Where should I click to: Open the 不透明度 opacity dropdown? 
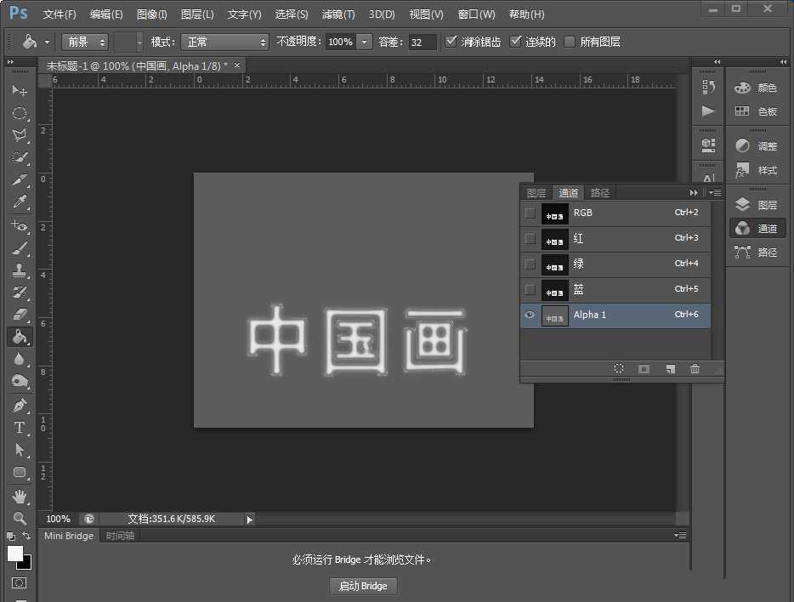pos(364,40)
